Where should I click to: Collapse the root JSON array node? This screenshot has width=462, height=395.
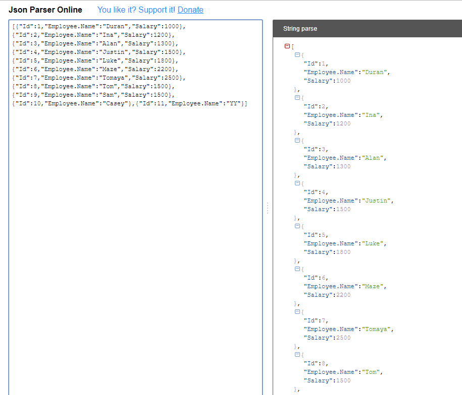click(x=286, y=46)
